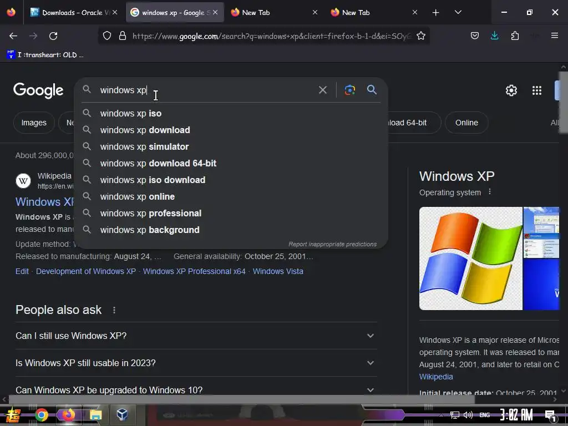Click the Windows XP logo thumbnail
The image size is (568, 426).
[470, 258]
